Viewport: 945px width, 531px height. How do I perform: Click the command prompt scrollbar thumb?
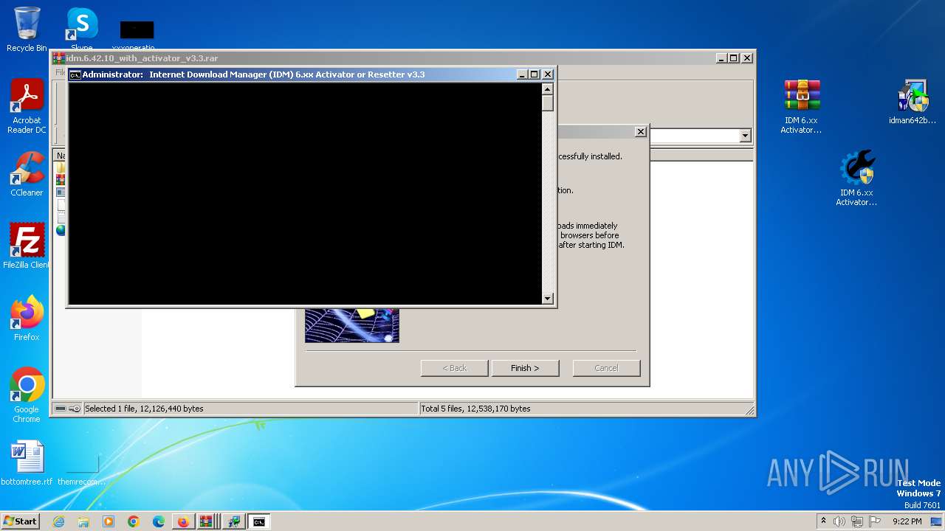tap(548, 103)
